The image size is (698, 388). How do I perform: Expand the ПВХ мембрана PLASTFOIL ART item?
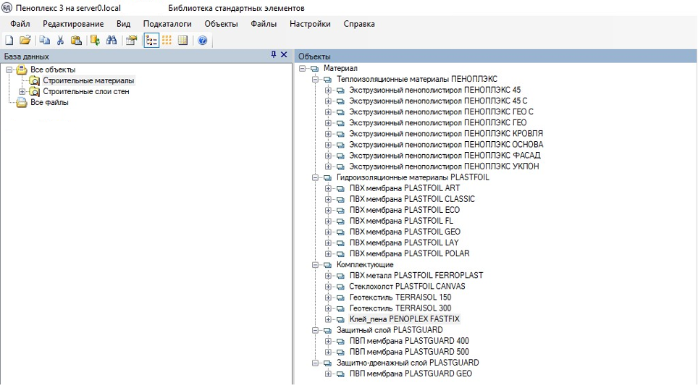(x=328, y=188)
